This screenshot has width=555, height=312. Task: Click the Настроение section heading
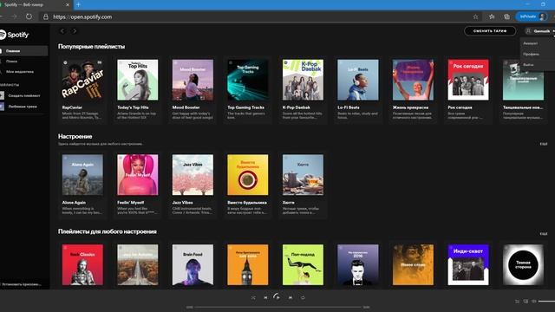coord(75,137)
